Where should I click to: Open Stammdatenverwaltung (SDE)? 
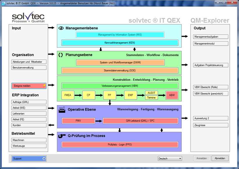(x=120, y=71)
